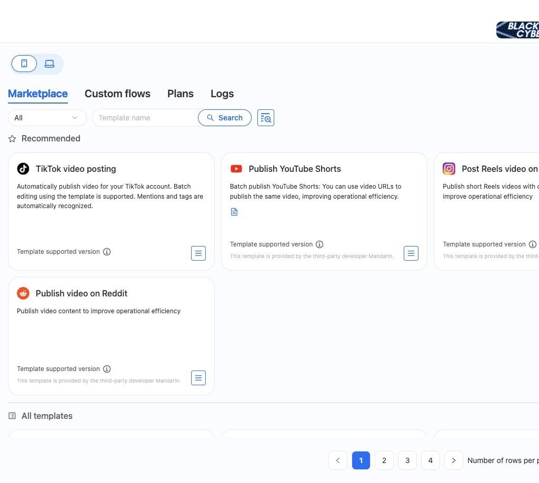Click info icon on TikTok card
The height and width of the screenshot is (483, 539).
(107, 252)
